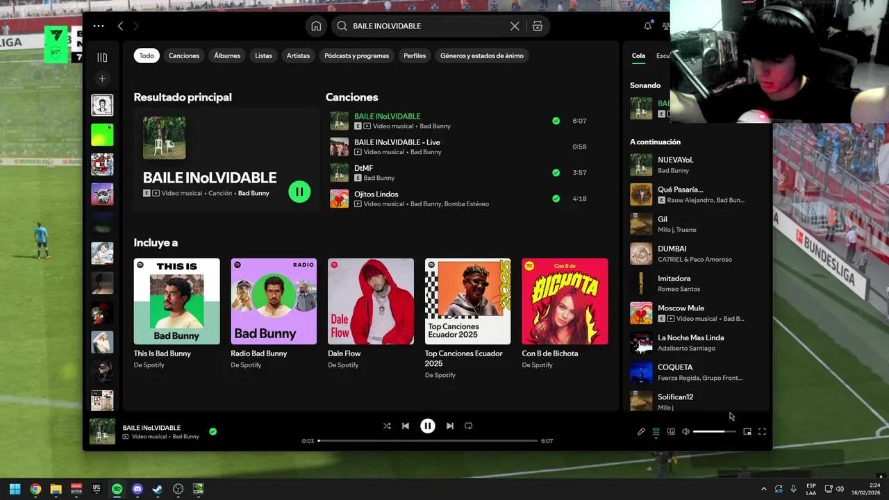The height and width of the screenshot is (500, 889).
Task: Select Qué Pasaría... in the queue
Action: (x=697, y=194)
